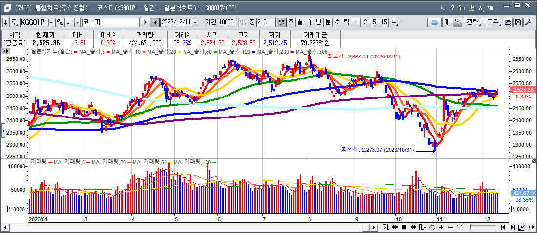Choose the 2 interval button
Image resolution: width=537 pixels, height=233 pixels.
click(366, 22)
